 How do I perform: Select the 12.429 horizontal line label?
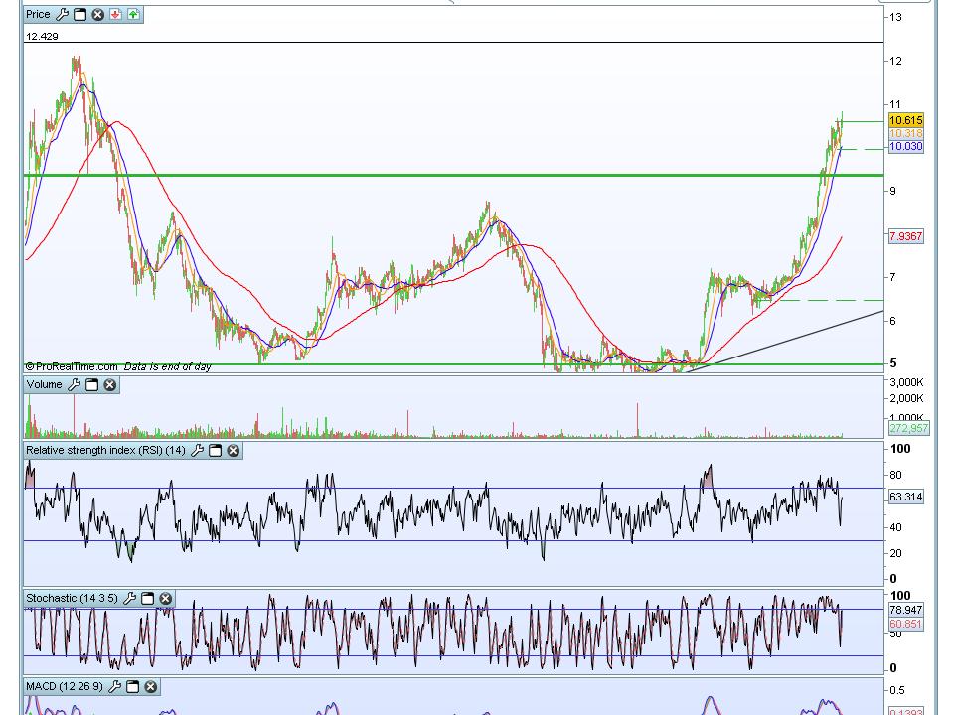(x=42, y=37)
